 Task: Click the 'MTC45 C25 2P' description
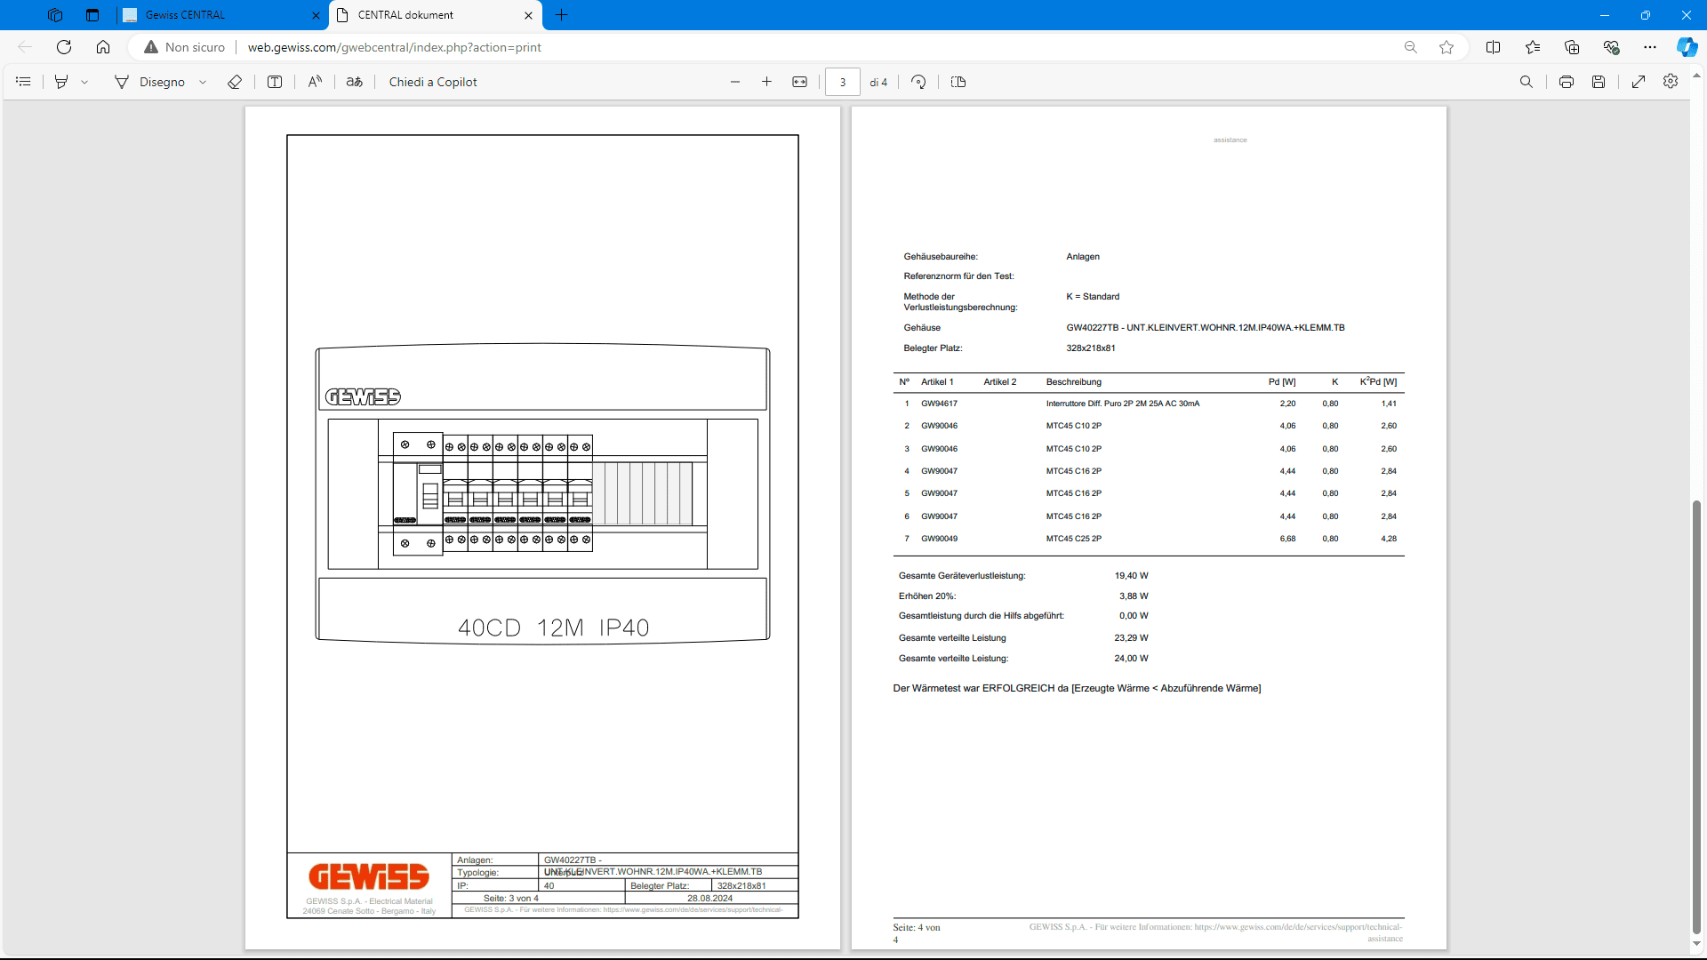1074,539
